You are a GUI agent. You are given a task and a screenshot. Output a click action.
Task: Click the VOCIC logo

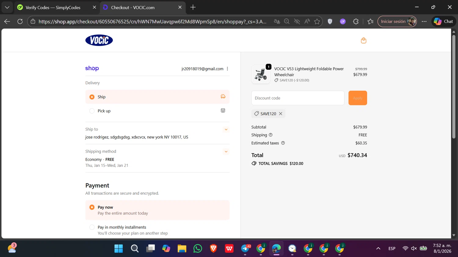[x=99, y=40]
